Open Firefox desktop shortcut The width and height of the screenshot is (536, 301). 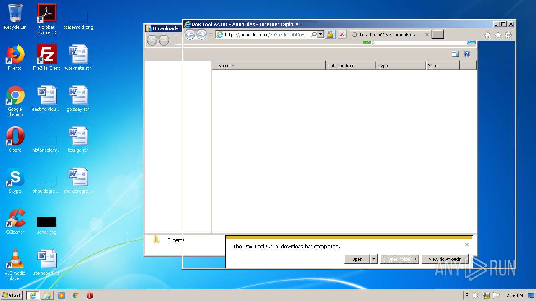15,58
